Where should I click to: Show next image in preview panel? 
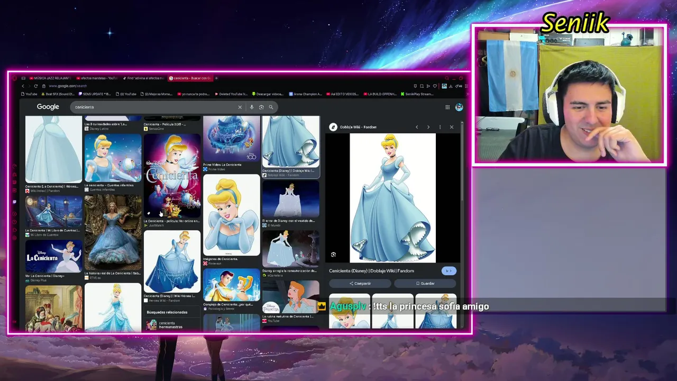pyautogui.click(x=428, y=127)
